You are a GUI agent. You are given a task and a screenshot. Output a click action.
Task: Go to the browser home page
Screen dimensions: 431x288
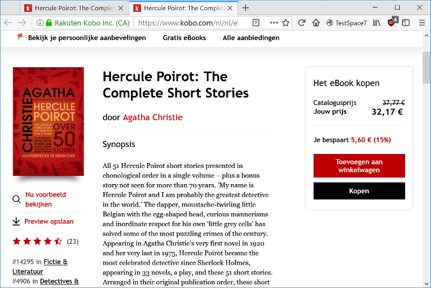tap(316, 23)
